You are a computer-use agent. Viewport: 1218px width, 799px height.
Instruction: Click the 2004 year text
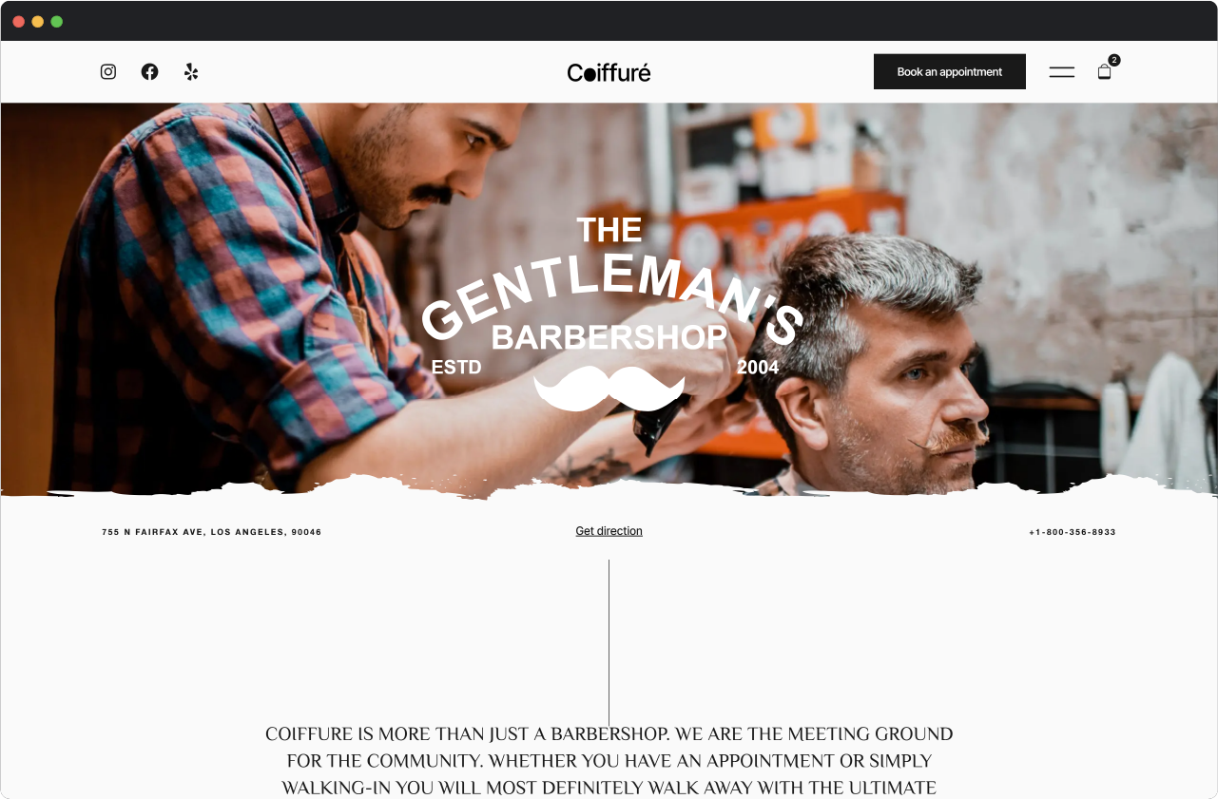point(758,367)
